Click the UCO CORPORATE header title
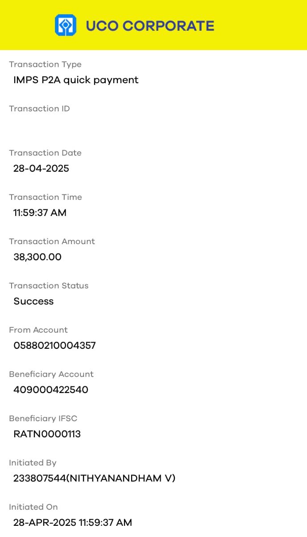307x537 pixels. click(150, 26)
